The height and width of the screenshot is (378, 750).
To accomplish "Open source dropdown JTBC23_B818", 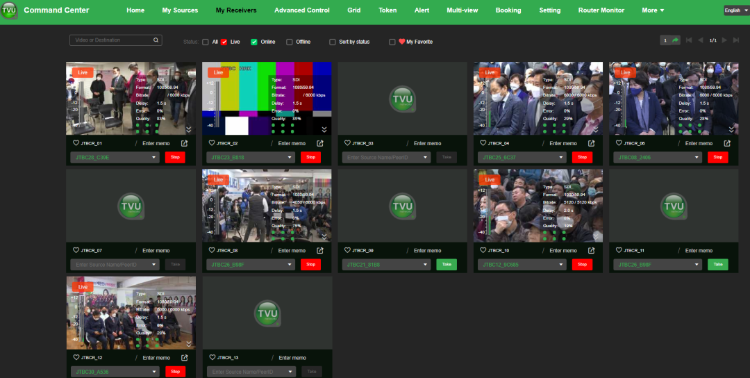I will tap(251, 158).
